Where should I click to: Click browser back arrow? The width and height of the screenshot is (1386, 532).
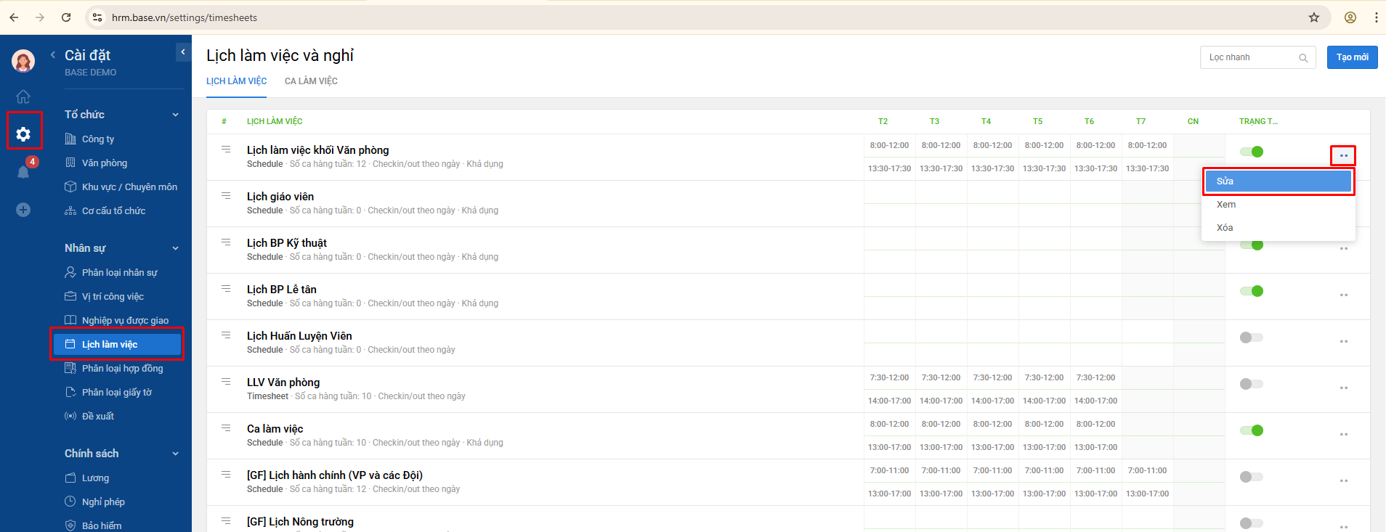point(14,17)
